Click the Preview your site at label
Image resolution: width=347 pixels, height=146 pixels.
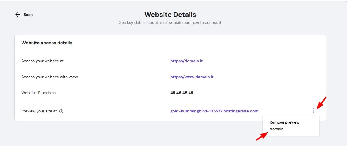pyautogui.click(x=39, y=111)
